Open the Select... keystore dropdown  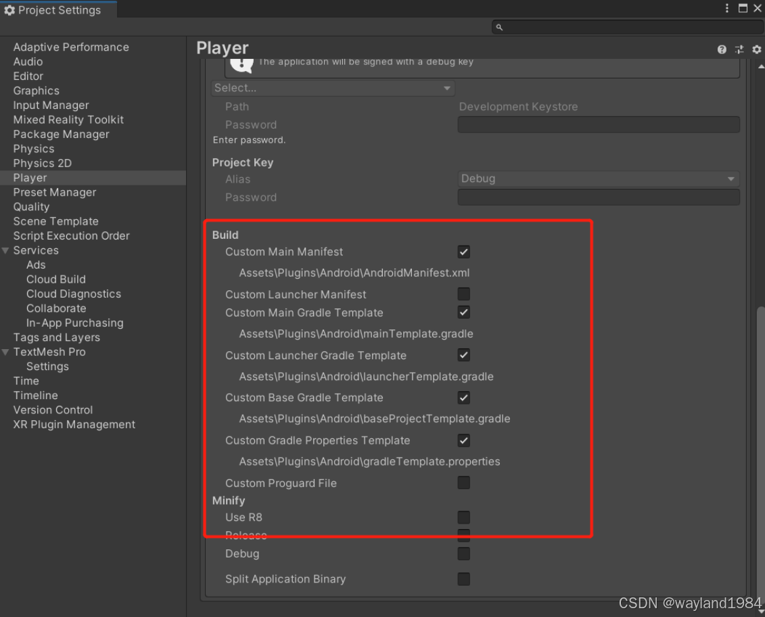[332, 87]
